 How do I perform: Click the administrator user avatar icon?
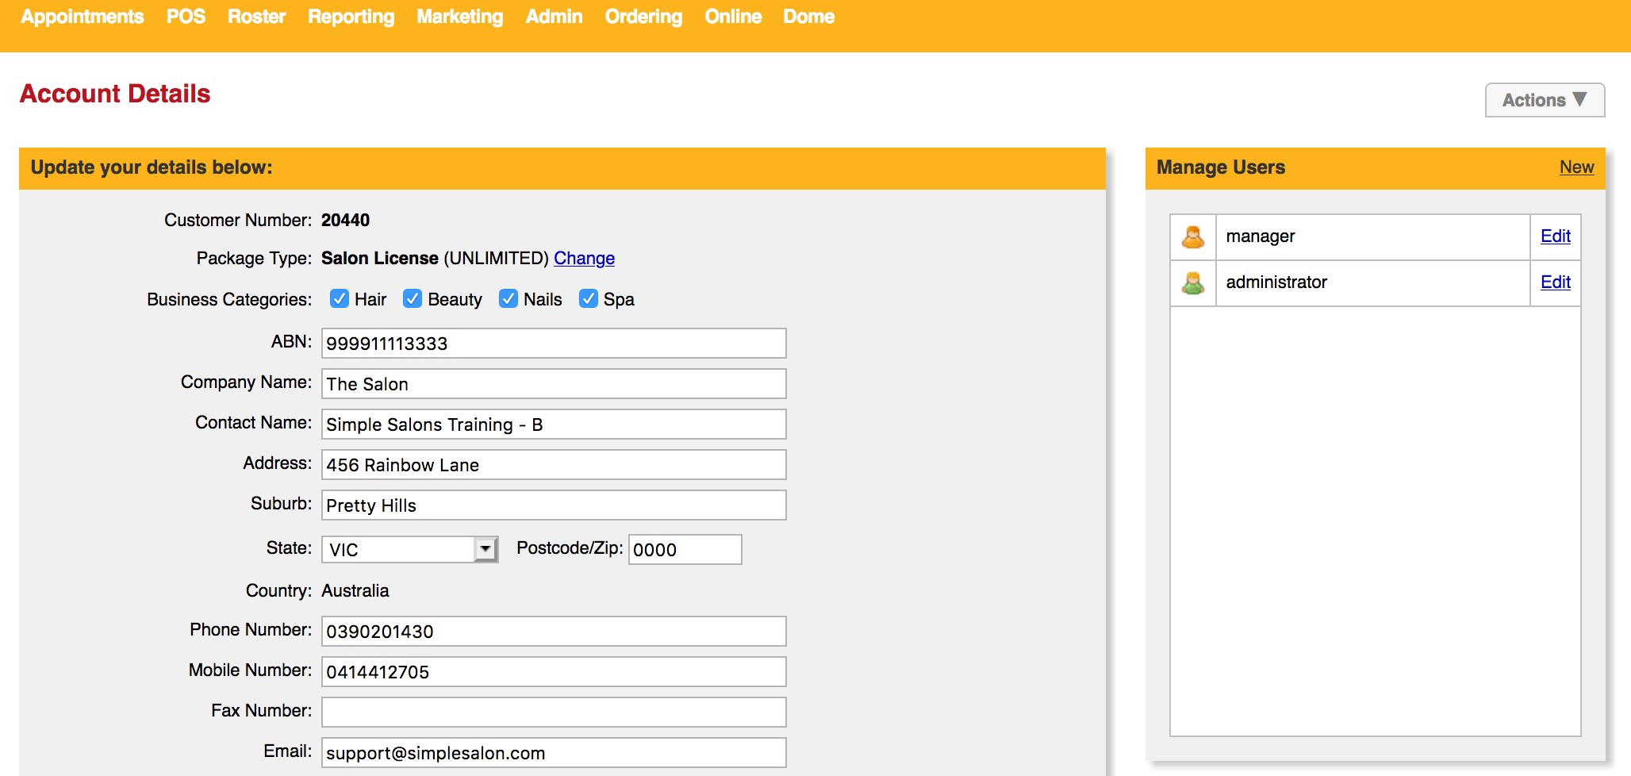[1193, 282]
